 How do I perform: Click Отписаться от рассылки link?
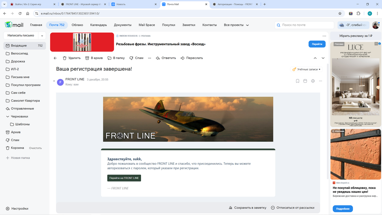292,208
